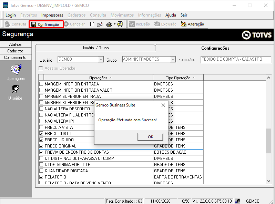Sort by Tipo Operação column header

[x=178, y=78]
